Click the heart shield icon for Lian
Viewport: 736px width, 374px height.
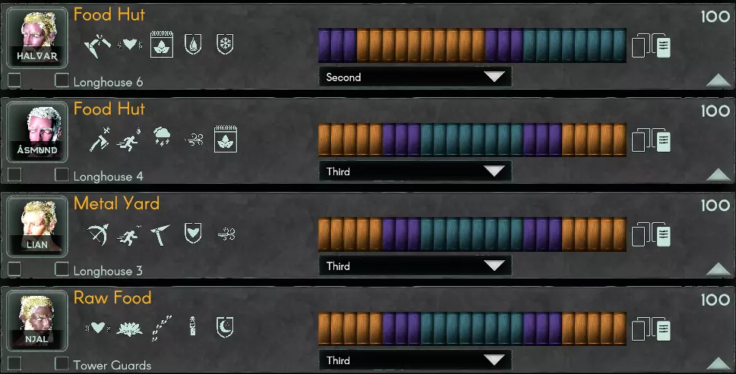click(x=193, y=234)
